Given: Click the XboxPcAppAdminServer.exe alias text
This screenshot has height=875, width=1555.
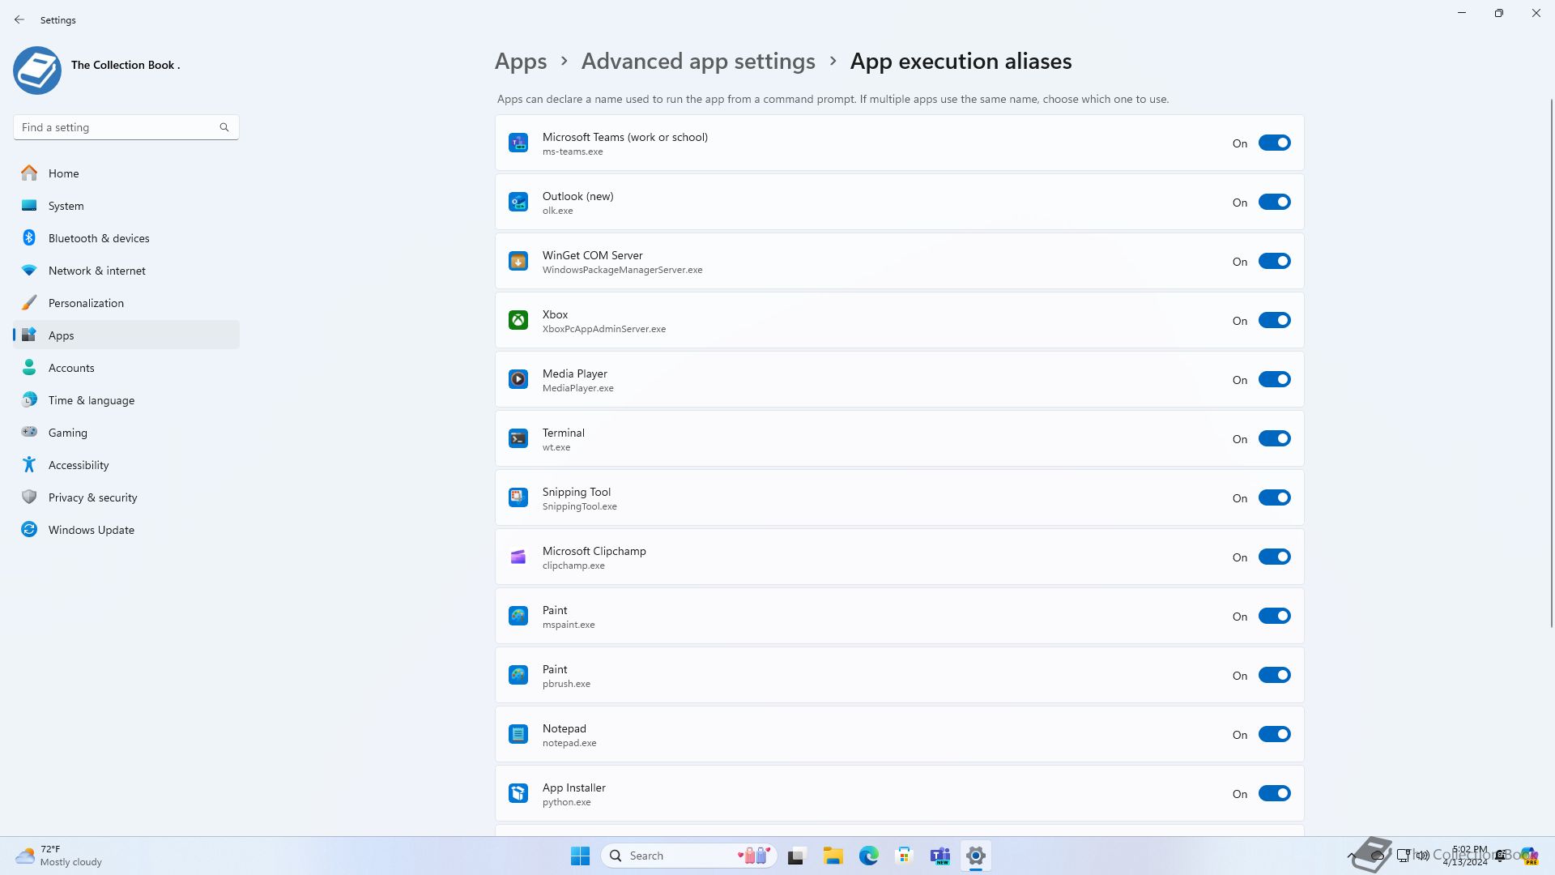Looking at the screenshot, I should tap(604, 329).
